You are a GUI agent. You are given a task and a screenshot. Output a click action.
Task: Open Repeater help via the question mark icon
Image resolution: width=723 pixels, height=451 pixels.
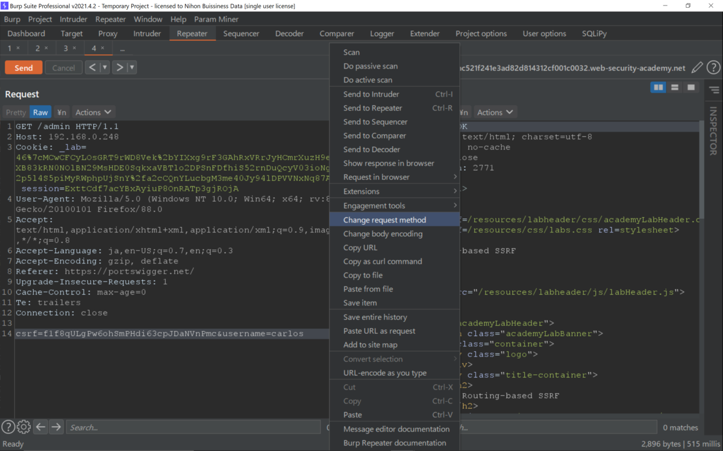pyautogui.click(x=713, y=68)
